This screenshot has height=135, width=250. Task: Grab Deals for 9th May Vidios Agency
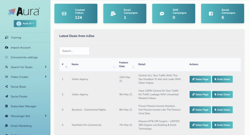[222, 95]
